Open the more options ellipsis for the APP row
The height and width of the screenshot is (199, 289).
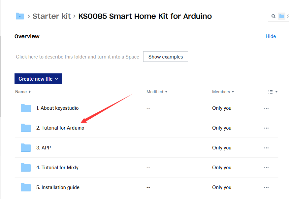click(266, 148)
